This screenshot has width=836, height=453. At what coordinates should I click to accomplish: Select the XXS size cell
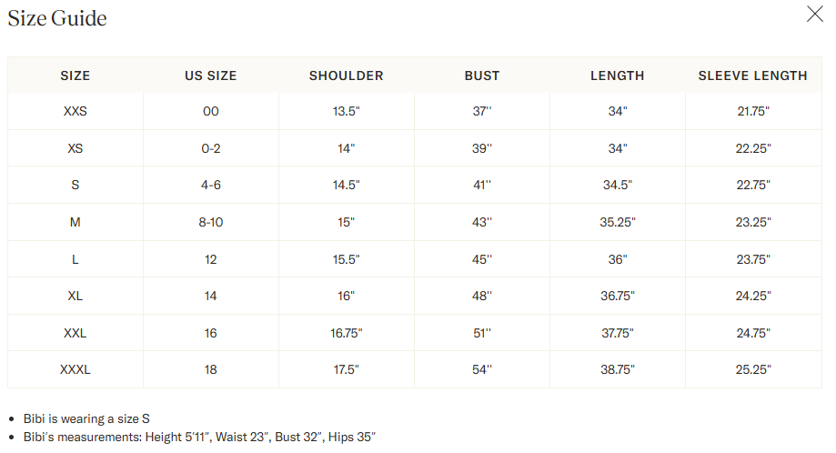pos(76,111)
